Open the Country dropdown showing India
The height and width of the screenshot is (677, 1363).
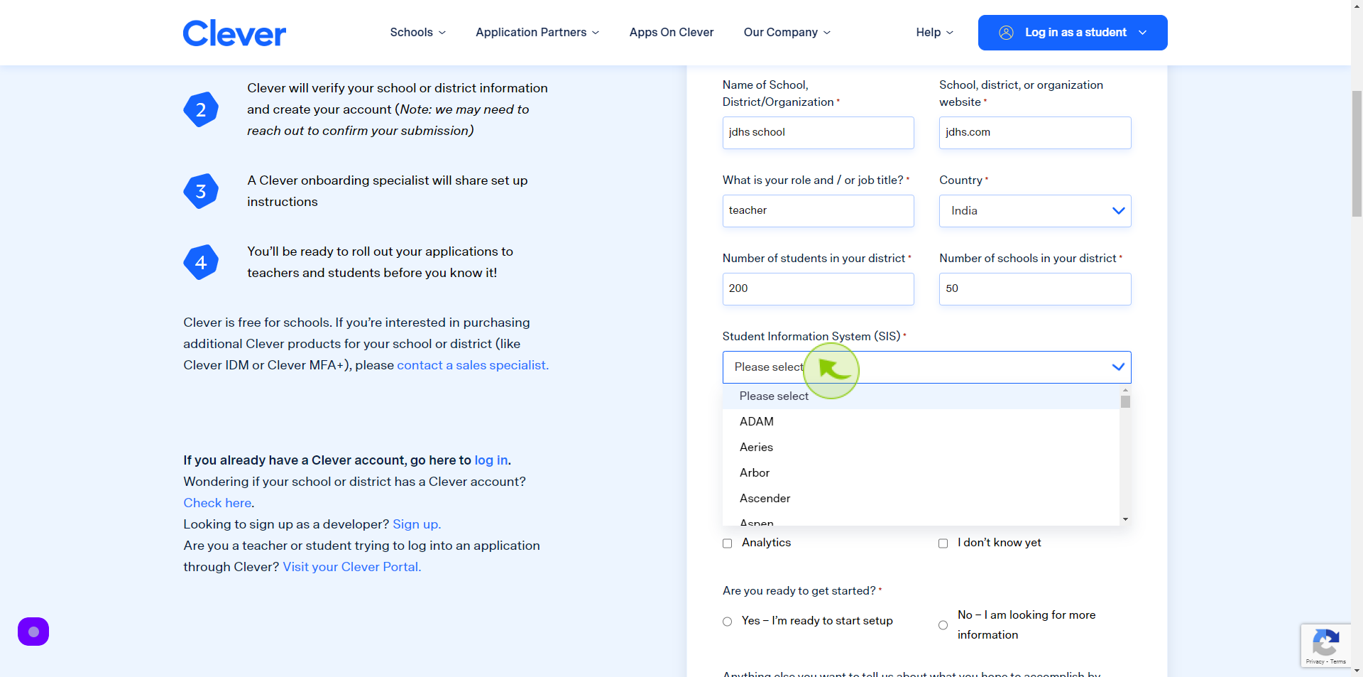coord(1035,211)
